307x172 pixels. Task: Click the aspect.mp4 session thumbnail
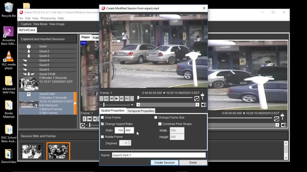tap(29, 105)
